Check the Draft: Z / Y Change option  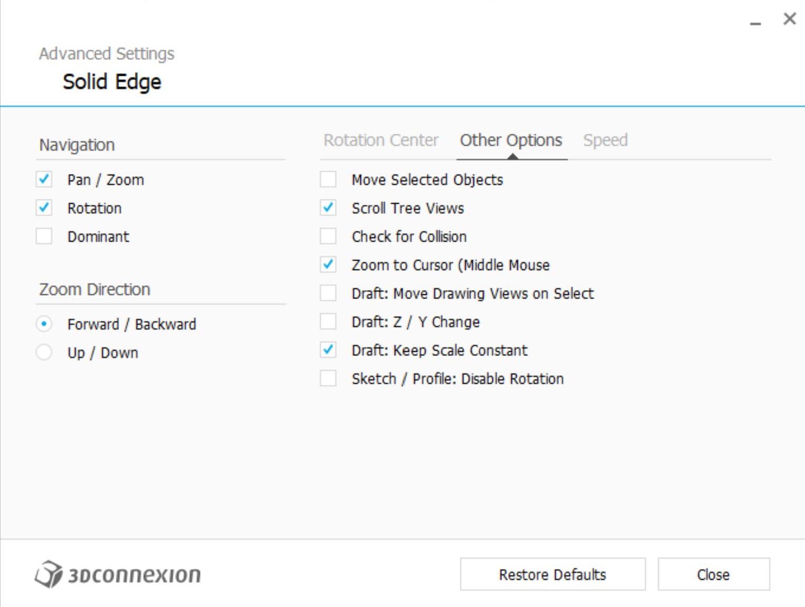point(328,322)
